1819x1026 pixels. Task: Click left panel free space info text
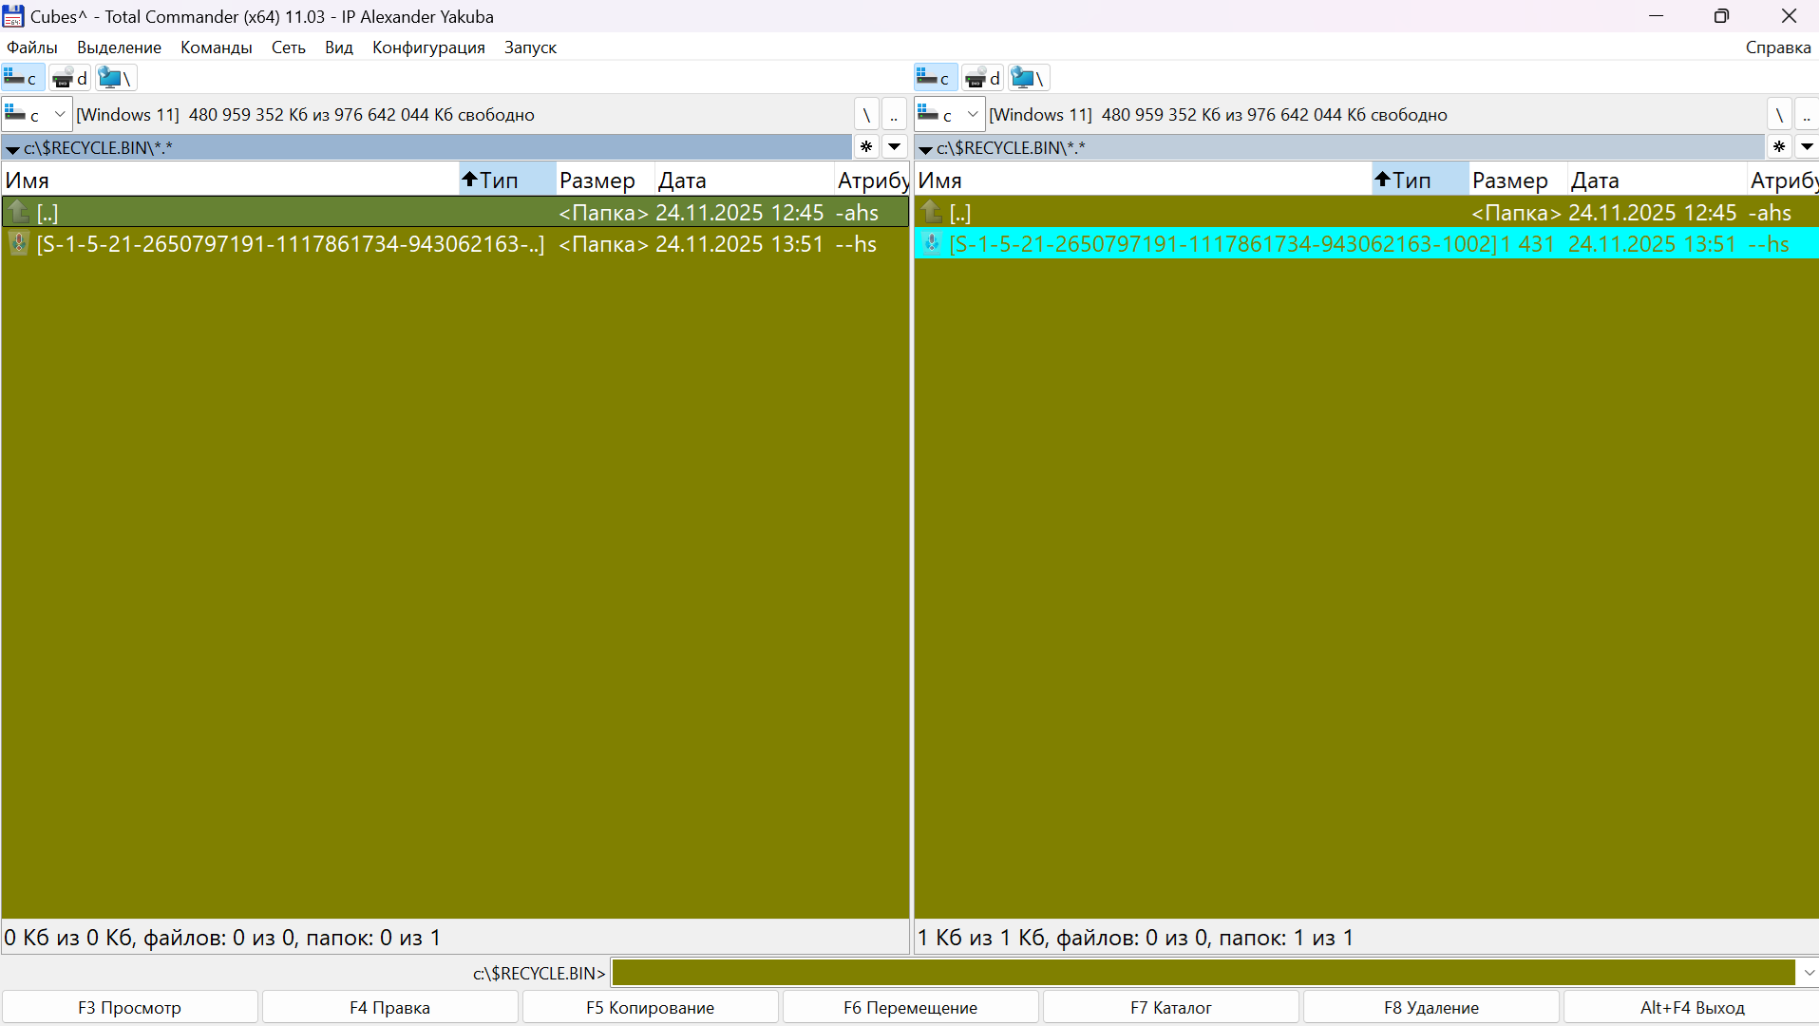point(305,115)
